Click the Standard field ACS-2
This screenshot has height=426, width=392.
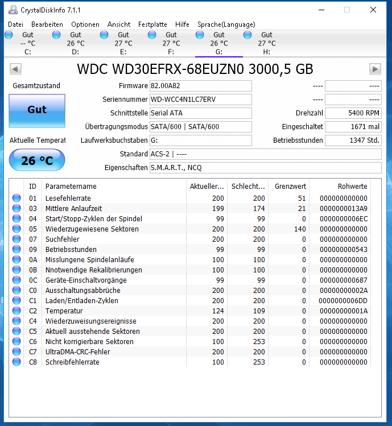[x=266, y=154]
